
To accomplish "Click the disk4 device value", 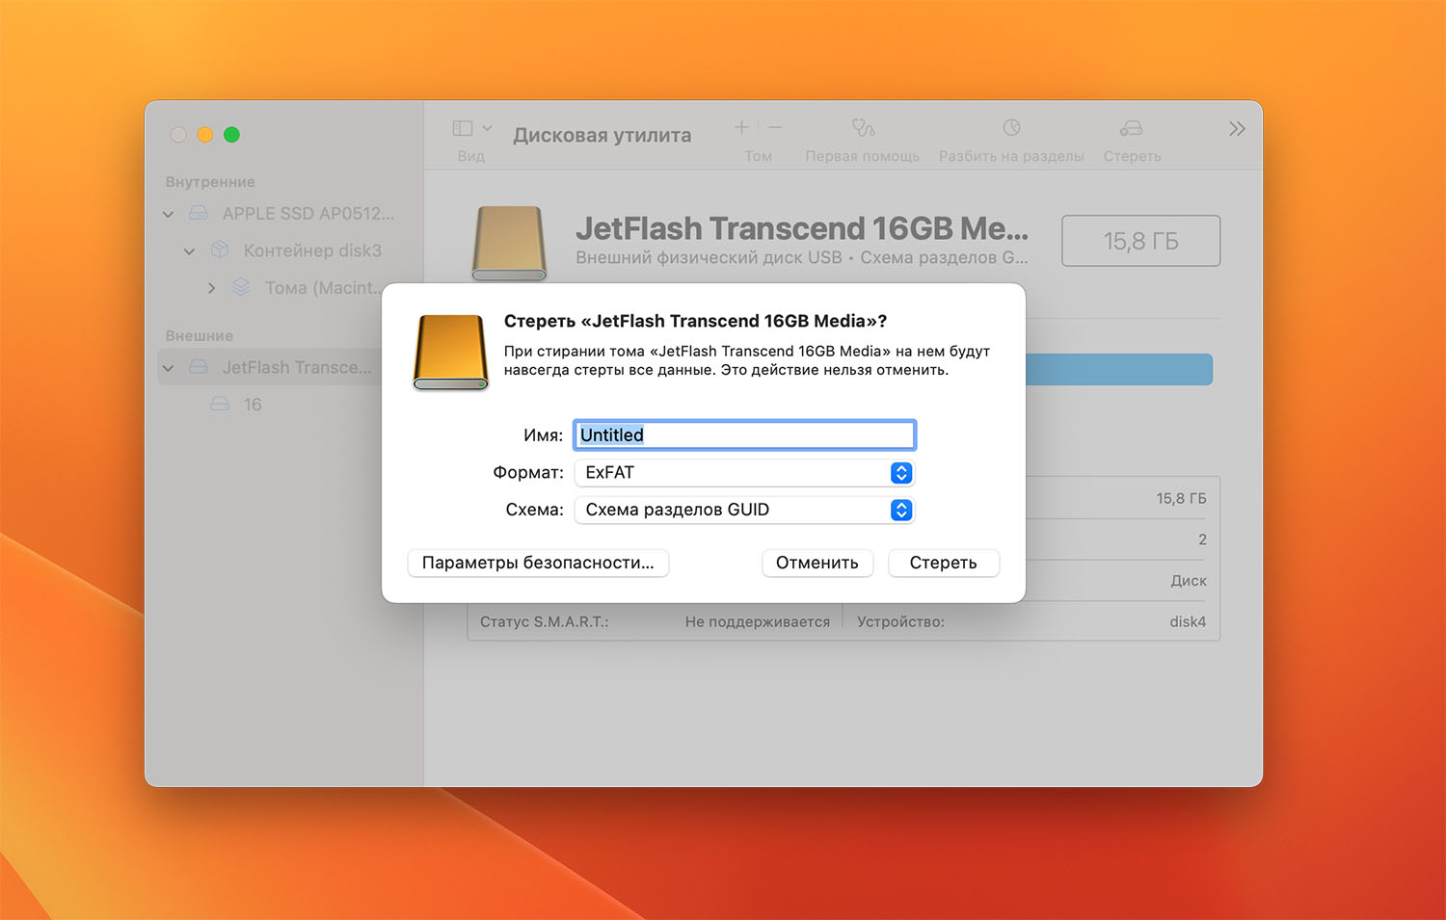I will coord(1188,622).
